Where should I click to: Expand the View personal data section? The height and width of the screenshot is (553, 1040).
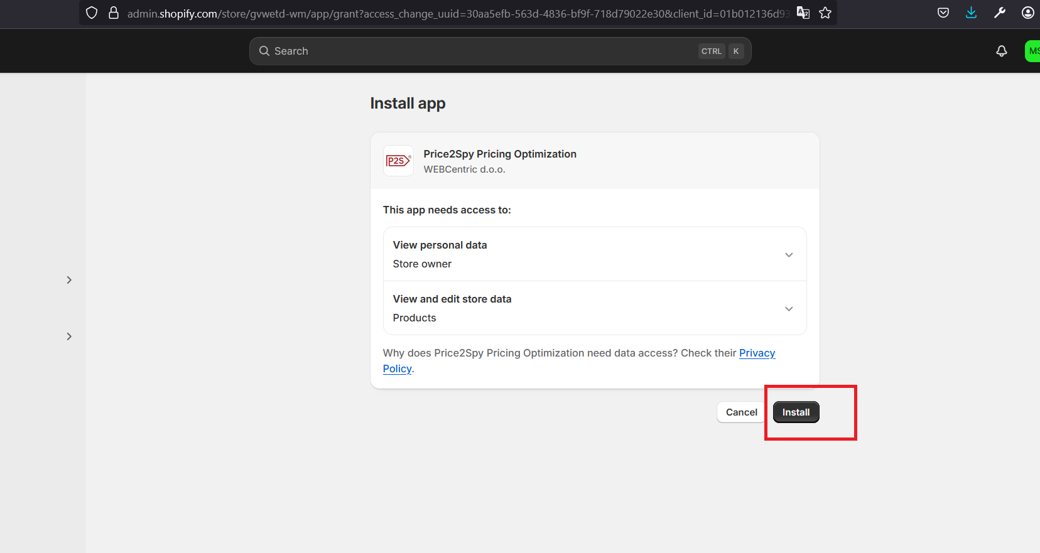pyautogui.click(x=595, y=254)
